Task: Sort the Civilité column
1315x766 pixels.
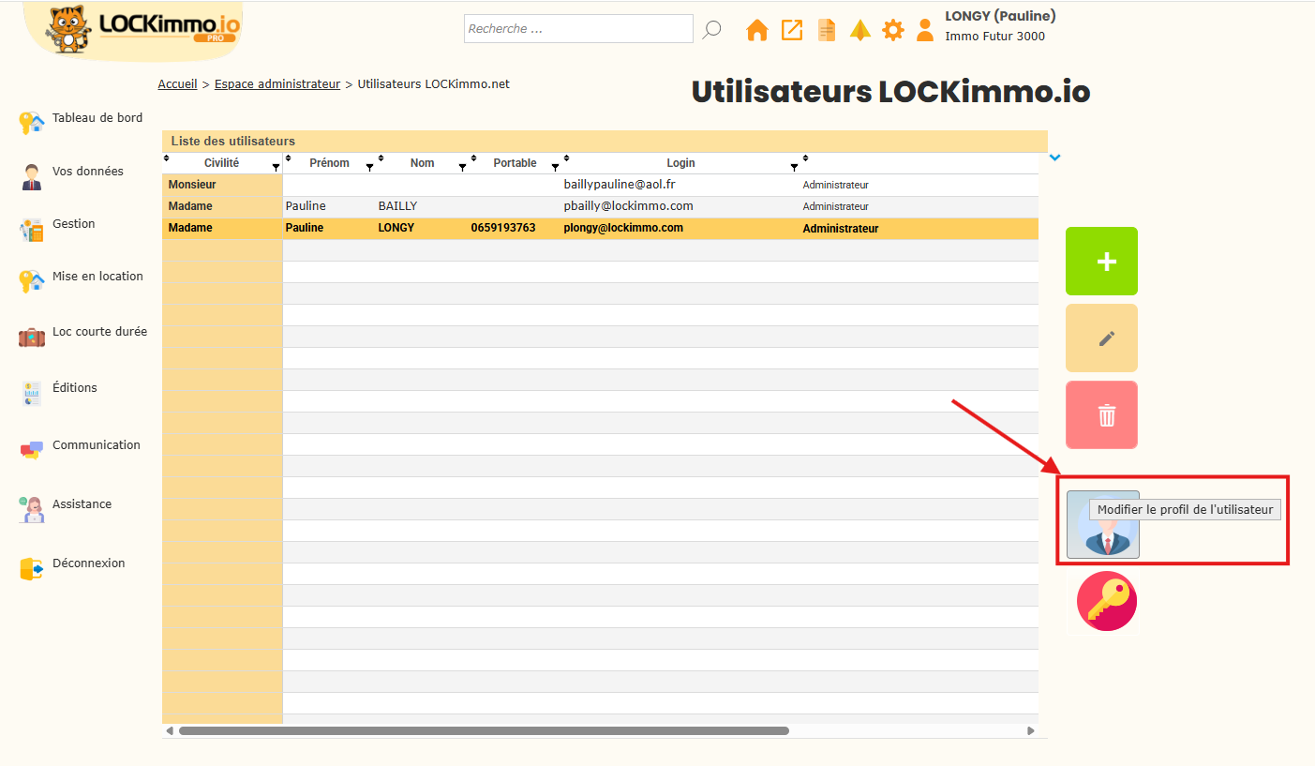Action: 167,158
